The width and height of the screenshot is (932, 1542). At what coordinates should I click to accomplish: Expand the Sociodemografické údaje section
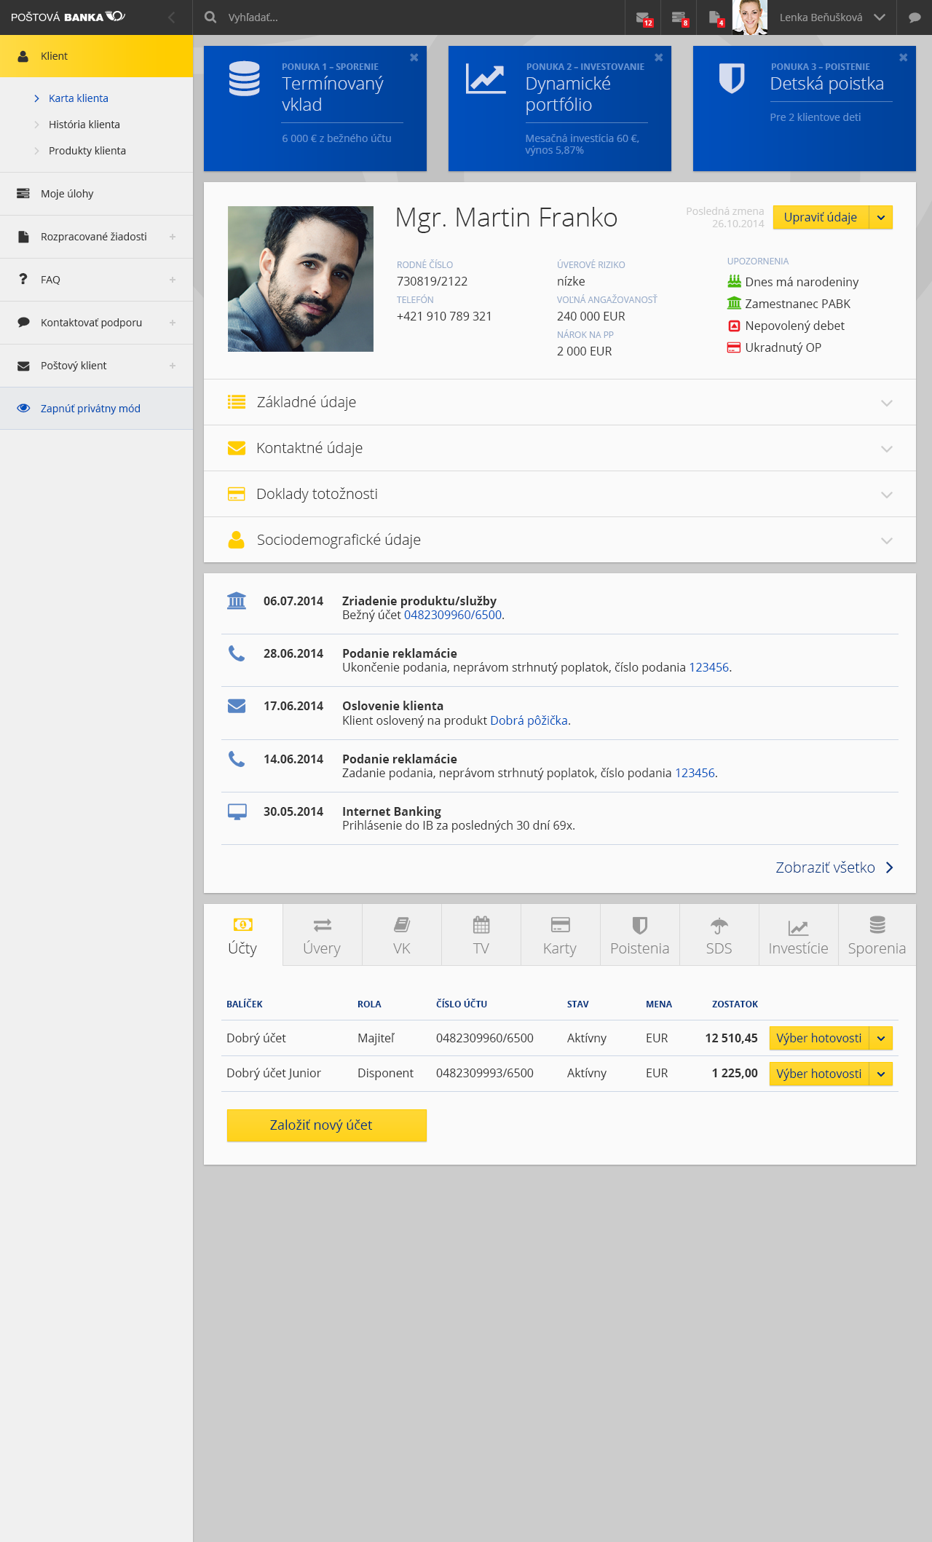[560, 540]
